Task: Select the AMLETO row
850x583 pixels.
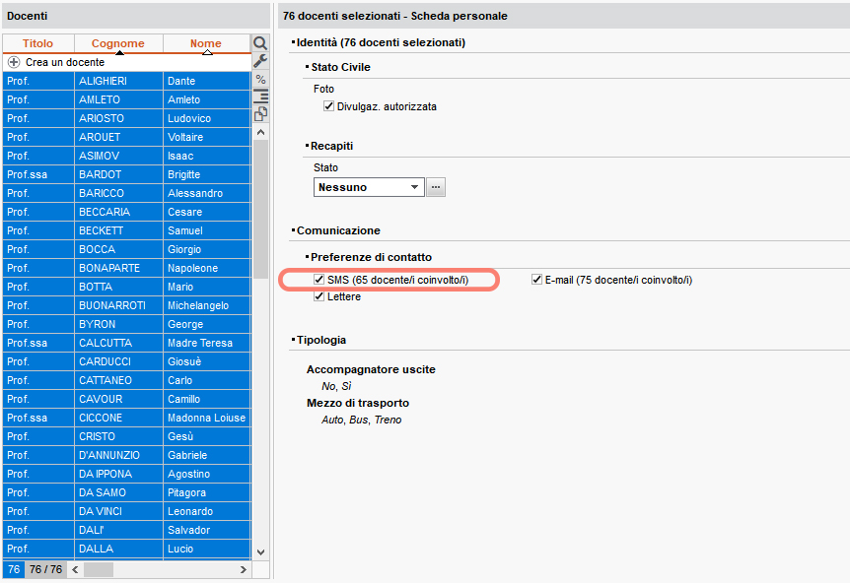Action: [x=127, y=99]
